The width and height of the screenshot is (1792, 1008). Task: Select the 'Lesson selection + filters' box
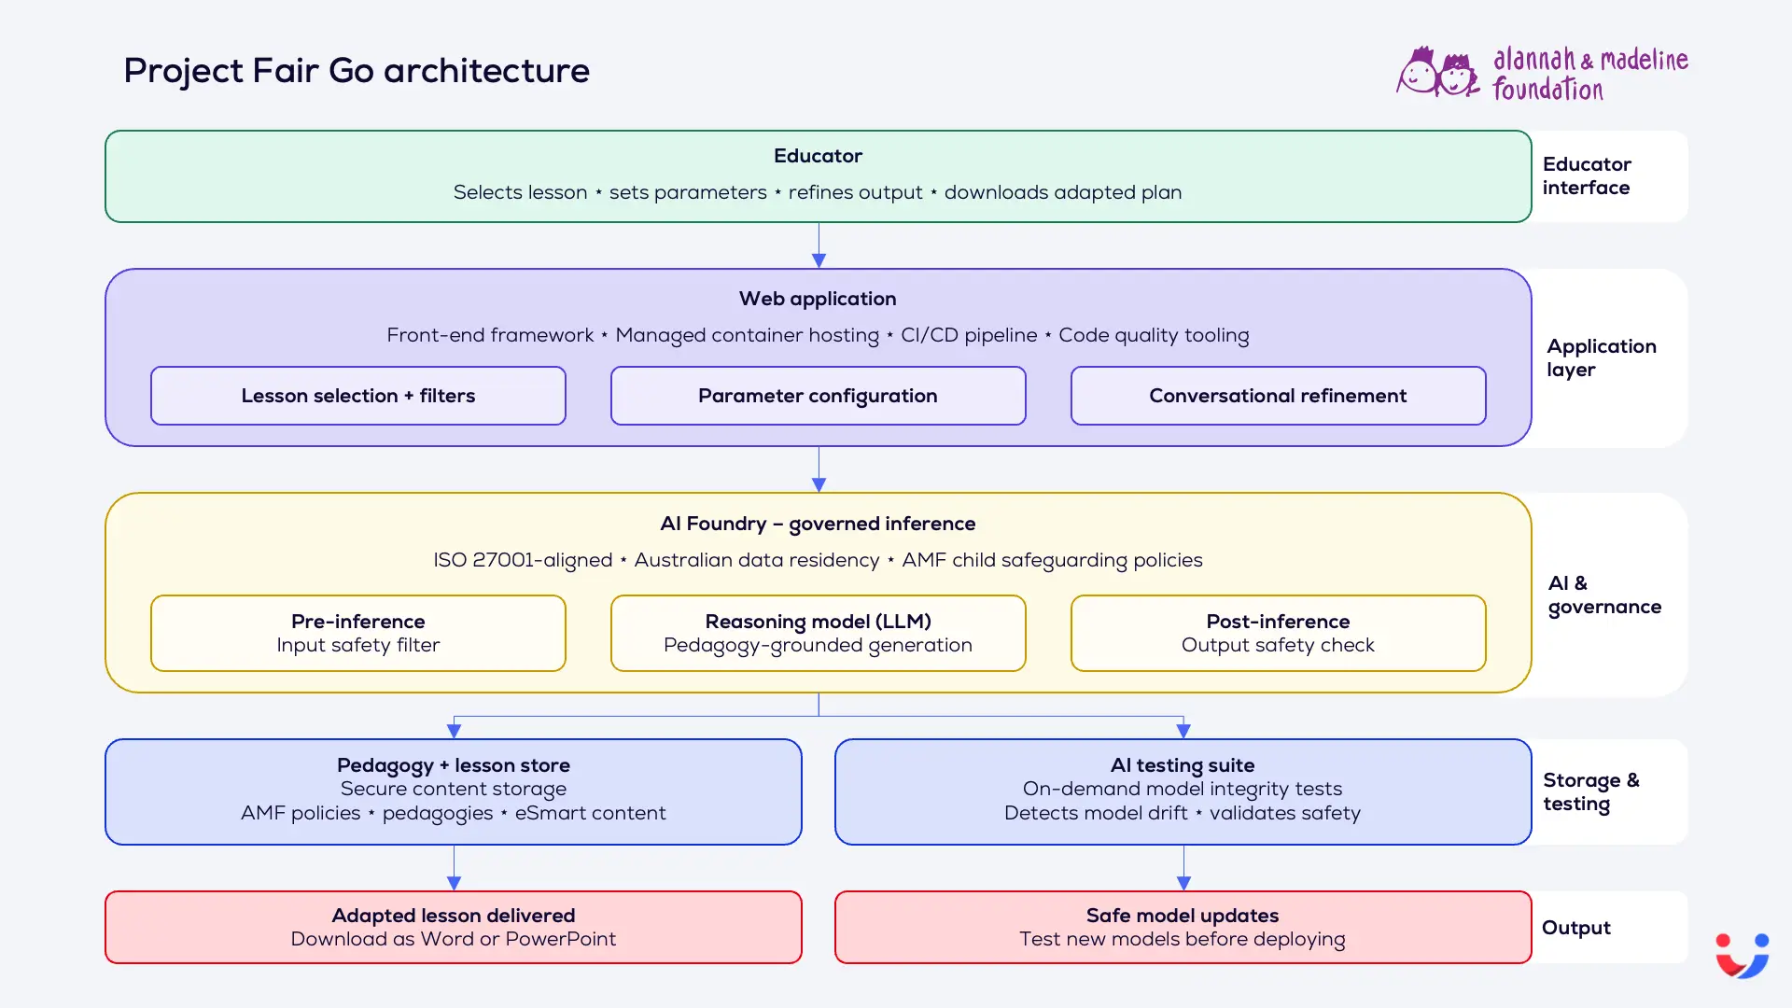(358, 396)
